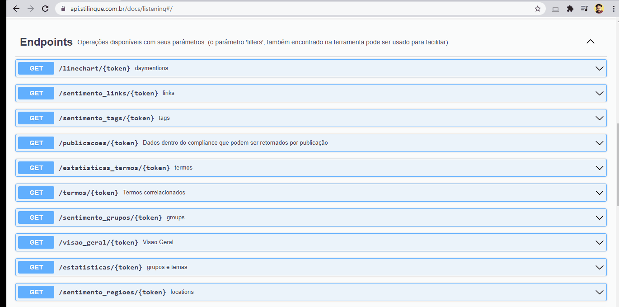Open the media control playlist icon
619x307 pixels.
tap(585, 9)
